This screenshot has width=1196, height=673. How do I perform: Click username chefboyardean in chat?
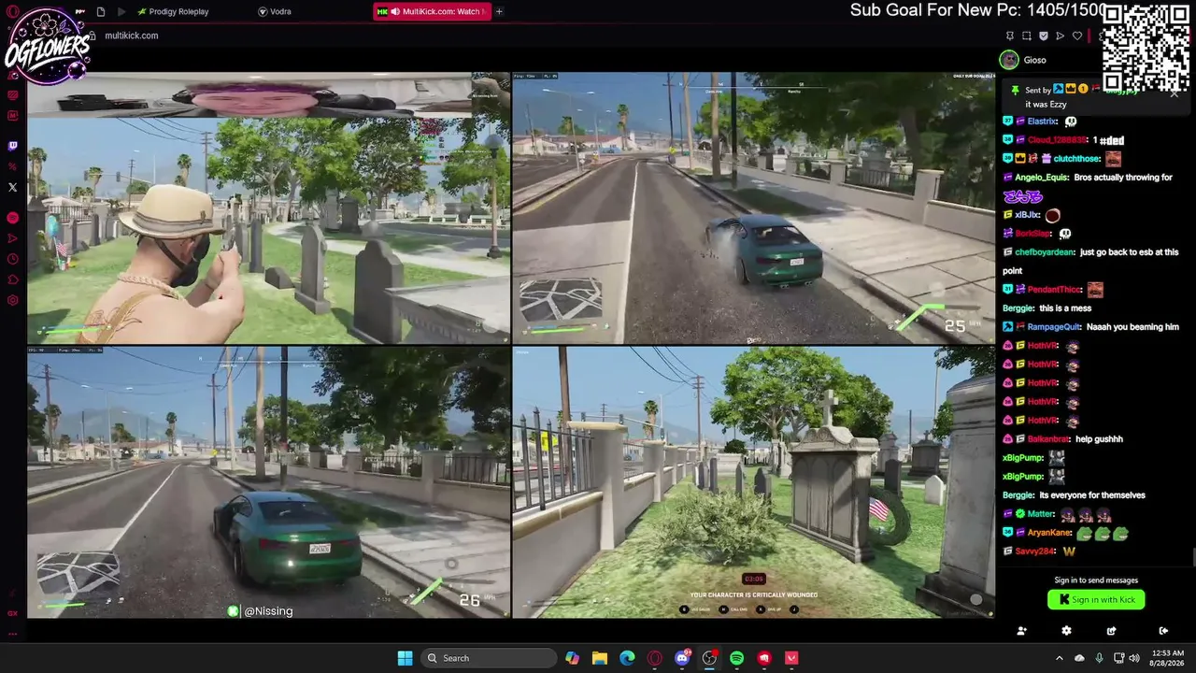(x=1044, y=252)
